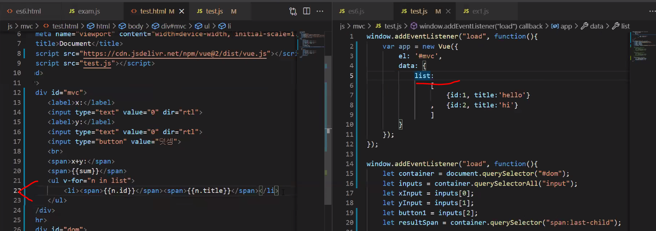Follow the underlined "test.js" src link
This screenshot has width=656, height=231.
(x=97, y=63)
